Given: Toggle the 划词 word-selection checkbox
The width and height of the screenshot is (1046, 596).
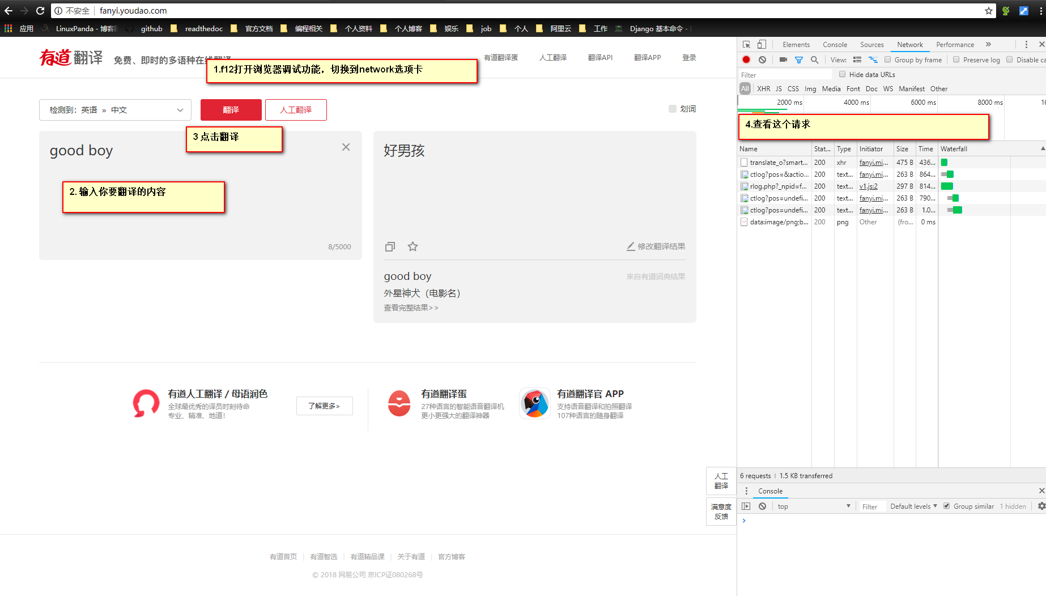Looking at the screenshot, I should 672,109.
